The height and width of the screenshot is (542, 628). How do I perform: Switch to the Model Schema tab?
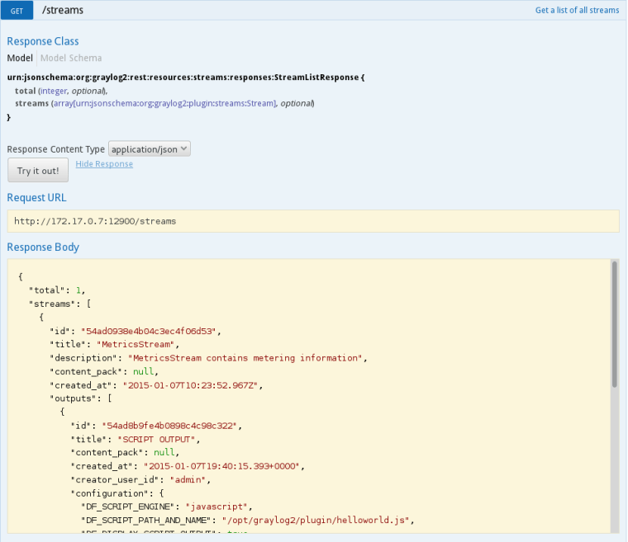click(x=71, y=58)
